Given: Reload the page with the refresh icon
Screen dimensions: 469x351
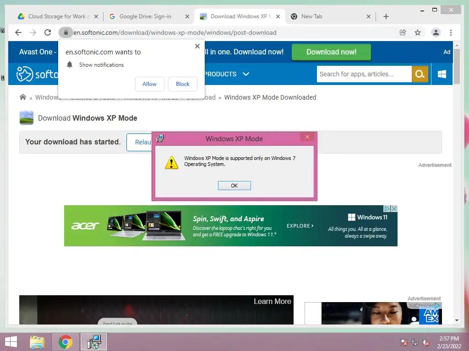Looking at the screenshot, I should [x=48, y=32].
